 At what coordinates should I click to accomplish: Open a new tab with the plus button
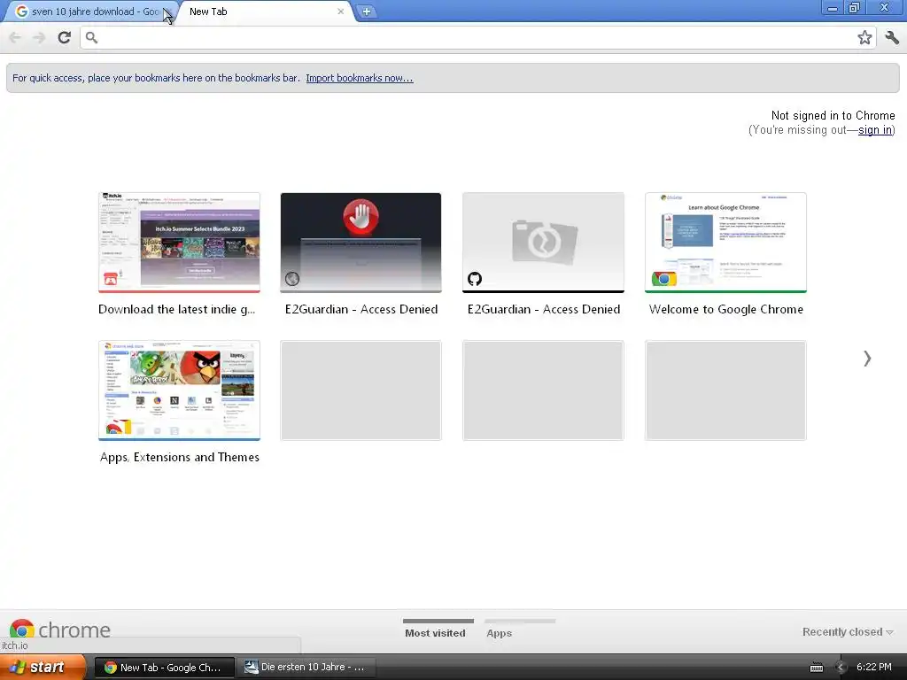(366, 11)
